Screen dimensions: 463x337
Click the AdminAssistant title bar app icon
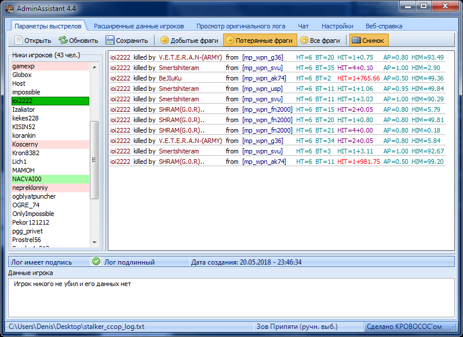pyautogui.click(x=9, y=9)
